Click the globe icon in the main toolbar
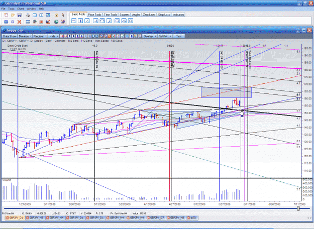 (56, 22)
